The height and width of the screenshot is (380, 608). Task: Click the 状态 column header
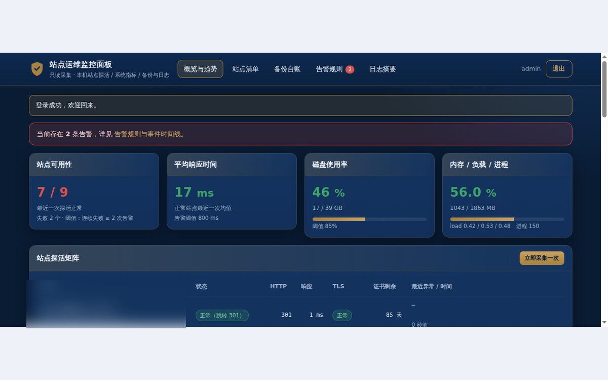[x=201, y=286]
